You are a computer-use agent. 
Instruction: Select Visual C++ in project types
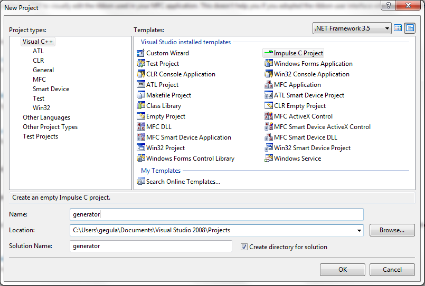pos(37,42)
